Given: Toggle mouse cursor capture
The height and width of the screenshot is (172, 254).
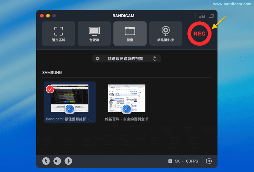Looking at the screenshot, I should (x=46, y=161).
